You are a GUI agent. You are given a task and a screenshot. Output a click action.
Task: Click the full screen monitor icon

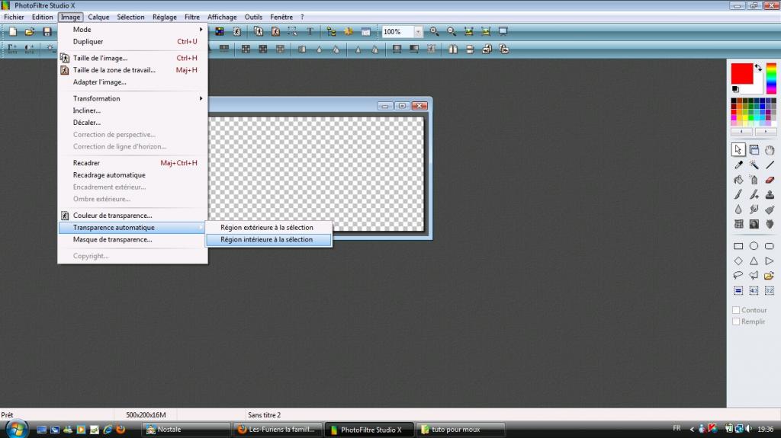[x=503, y=31]
